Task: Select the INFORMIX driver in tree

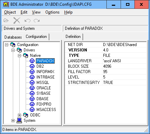Action: (45, 72)
